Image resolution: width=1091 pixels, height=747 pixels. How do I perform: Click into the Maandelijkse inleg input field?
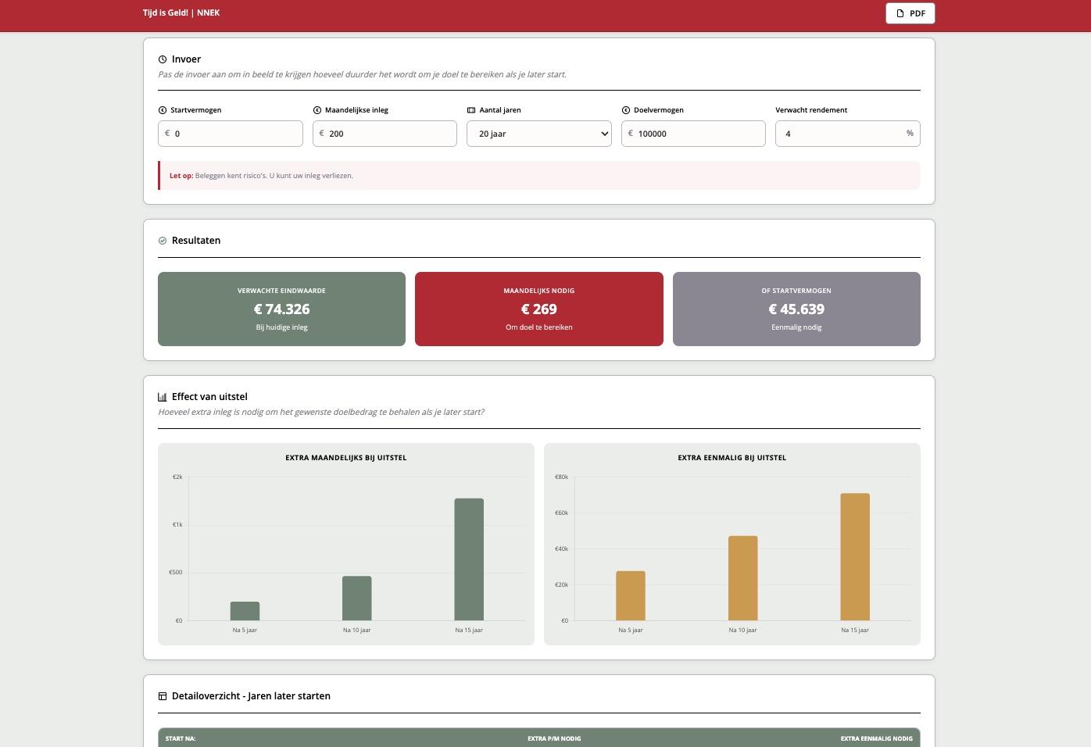click(389, 134)
